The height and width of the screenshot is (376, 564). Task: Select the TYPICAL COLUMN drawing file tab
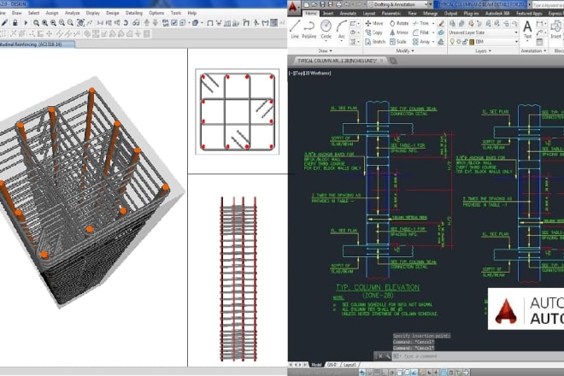340,61
